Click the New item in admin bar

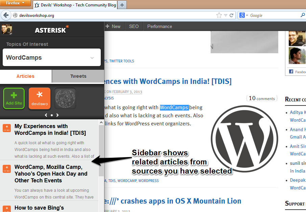tap(113, 26)
